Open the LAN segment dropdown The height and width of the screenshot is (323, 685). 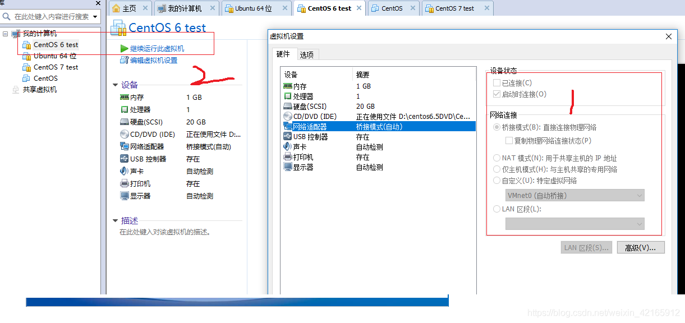click(x=575, y=224)
